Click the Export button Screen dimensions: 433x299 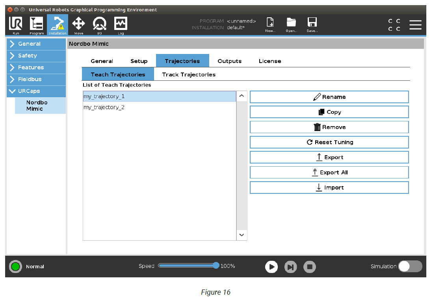(x=329, y=157)
